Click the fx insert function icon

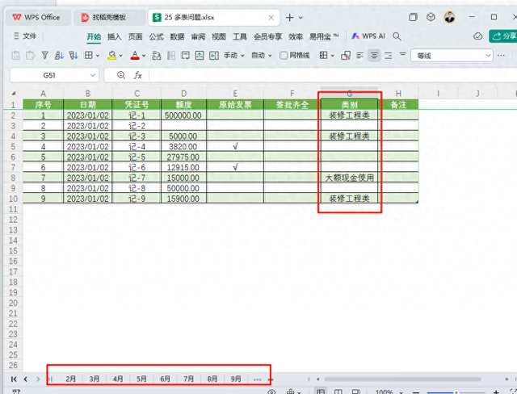137,75
